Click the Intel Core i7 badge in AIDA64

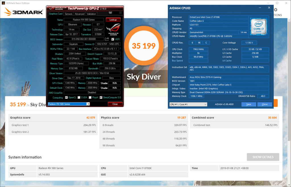(259, 26)
